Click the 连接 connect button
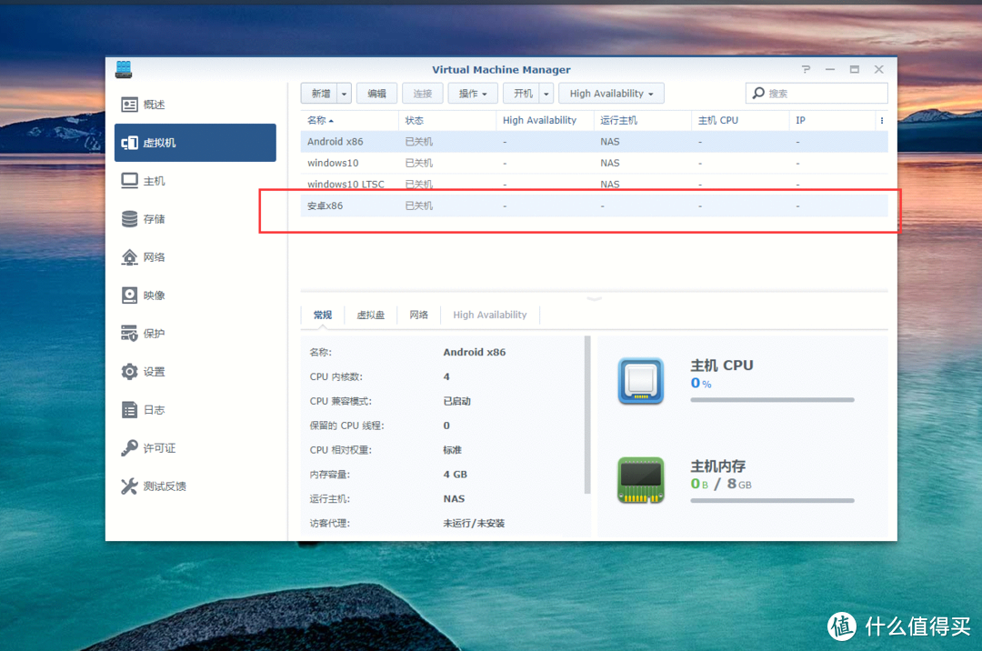The image size is (982, 651). pyautogui.click(x=422, y=94)
